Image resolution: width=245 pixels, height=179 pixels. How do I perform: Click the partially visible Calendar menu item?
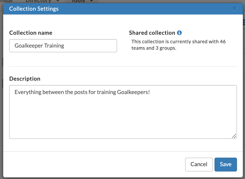6,1
